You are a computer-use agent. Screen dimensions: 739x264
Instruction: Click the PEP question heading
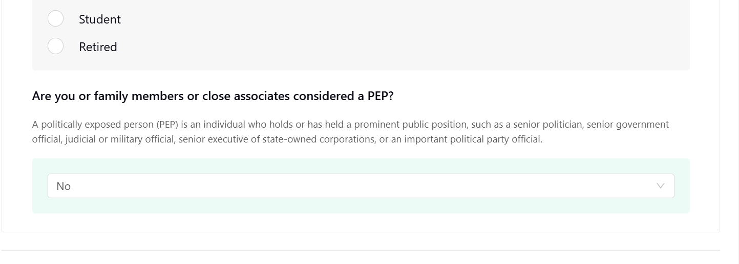click(213, 96)
